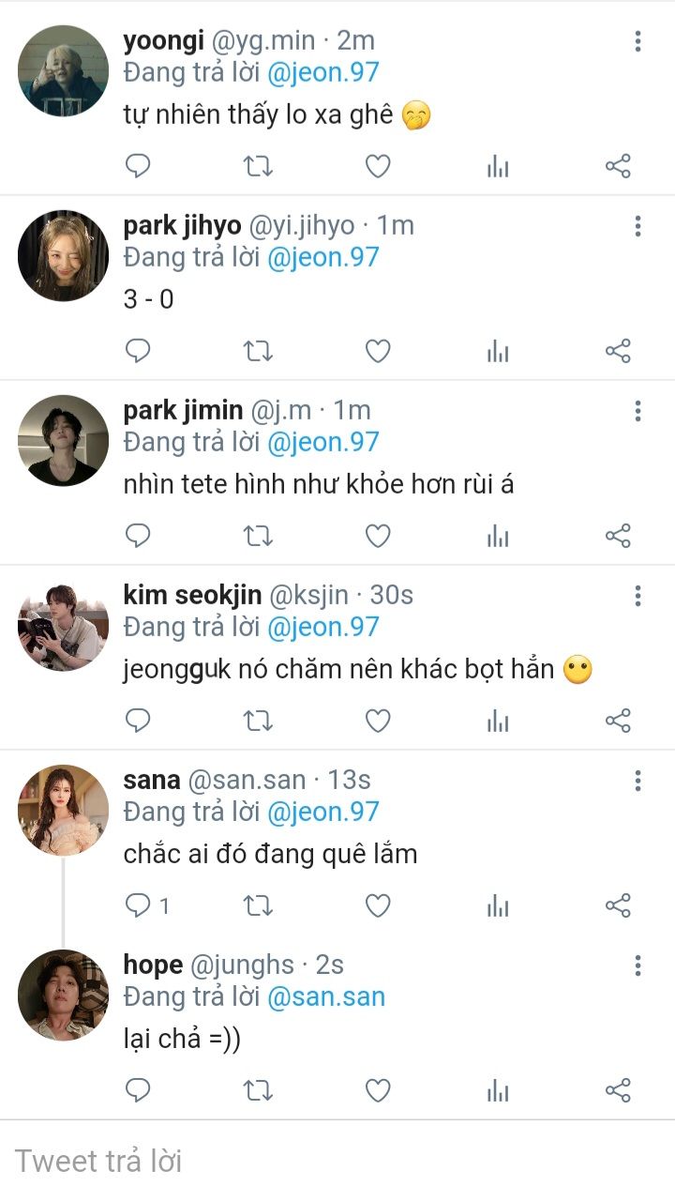Open more options on yoongi's tweet

[637, 41]
